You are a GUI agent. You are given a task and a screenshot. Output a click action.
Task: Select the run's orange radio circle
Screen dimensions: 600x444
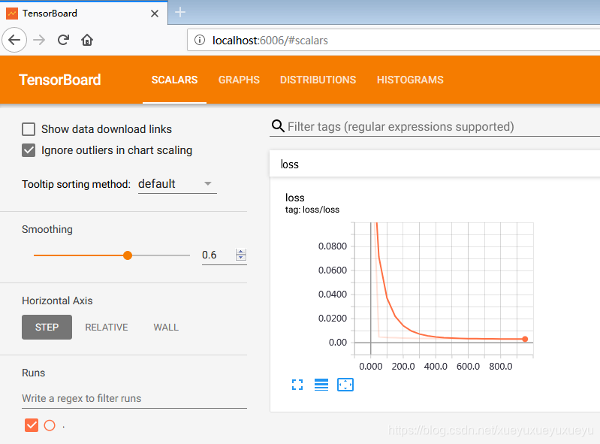[50, 425]
